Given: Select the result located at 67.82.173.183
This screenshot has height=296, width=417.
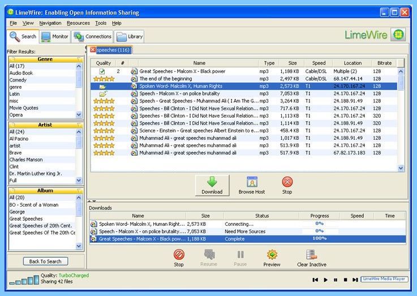Looking at the screenshot, I should [x=244, y=153].
